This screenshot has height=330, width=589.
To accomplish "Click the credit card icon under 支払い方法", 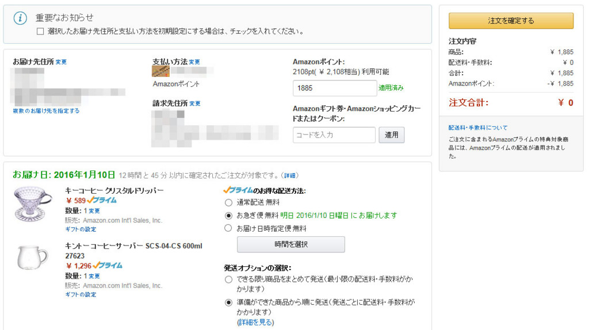I will 160,71.
